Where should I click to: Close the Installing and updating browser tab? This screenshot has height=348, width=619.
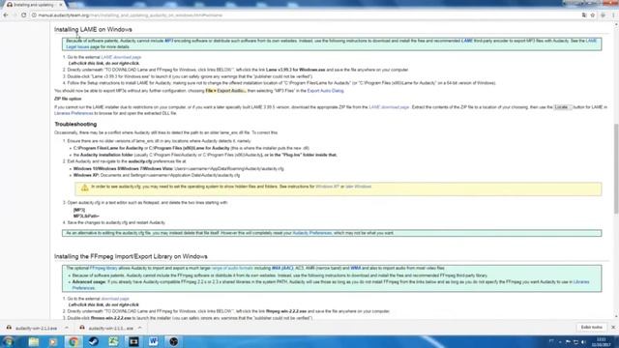tap(60, 5)
